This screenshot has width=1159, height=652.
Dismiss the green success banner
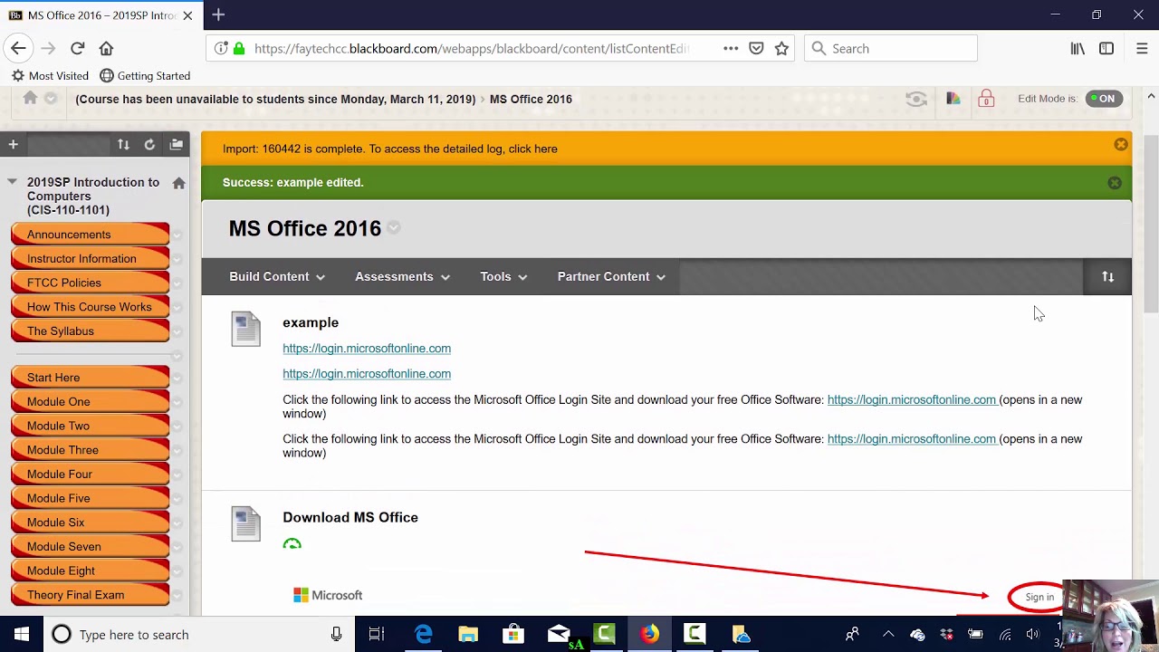pyautogui.click(x=1115, y=183)
